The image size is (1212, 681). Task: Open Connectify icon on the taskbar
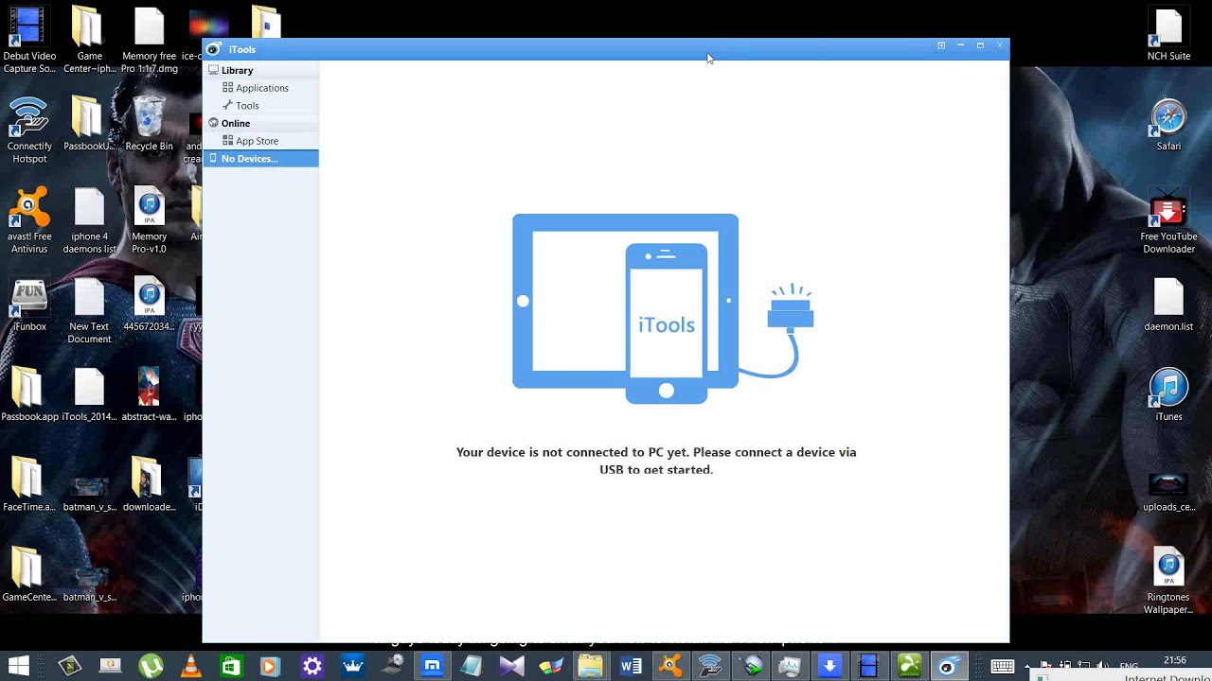(x=710, y=666)
